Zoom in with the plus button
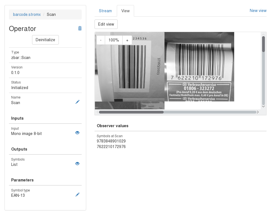 coord(127,40)
